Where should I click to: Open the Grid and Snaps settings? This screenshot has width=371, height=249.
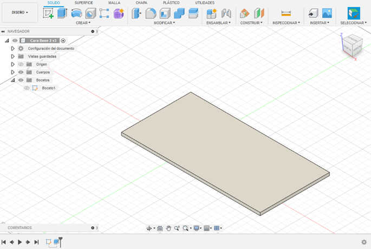point(206,228)
